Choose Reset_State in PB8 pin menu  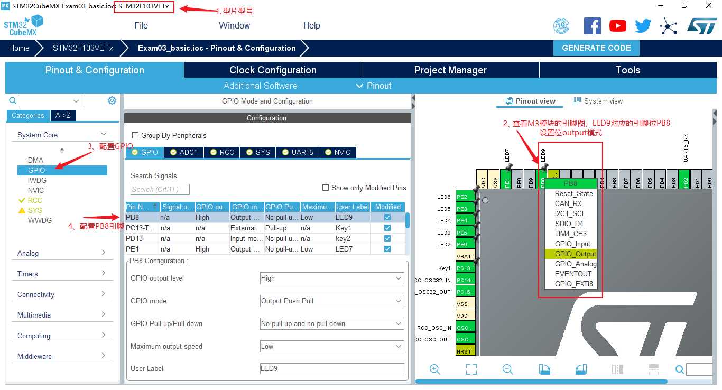tap(573, 193)
